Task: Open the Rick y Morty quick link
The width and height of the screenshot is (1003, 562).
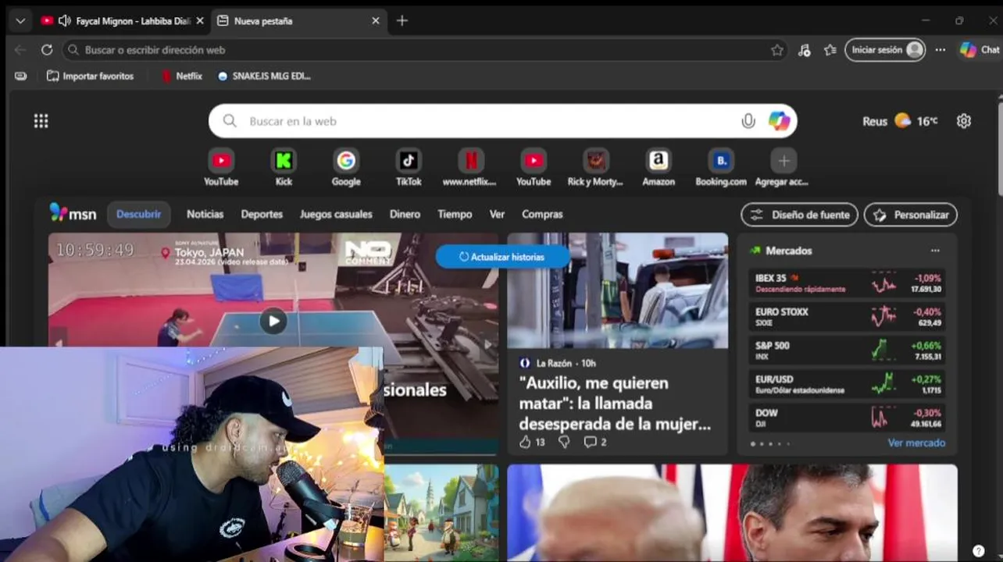Action: point(596,168)
